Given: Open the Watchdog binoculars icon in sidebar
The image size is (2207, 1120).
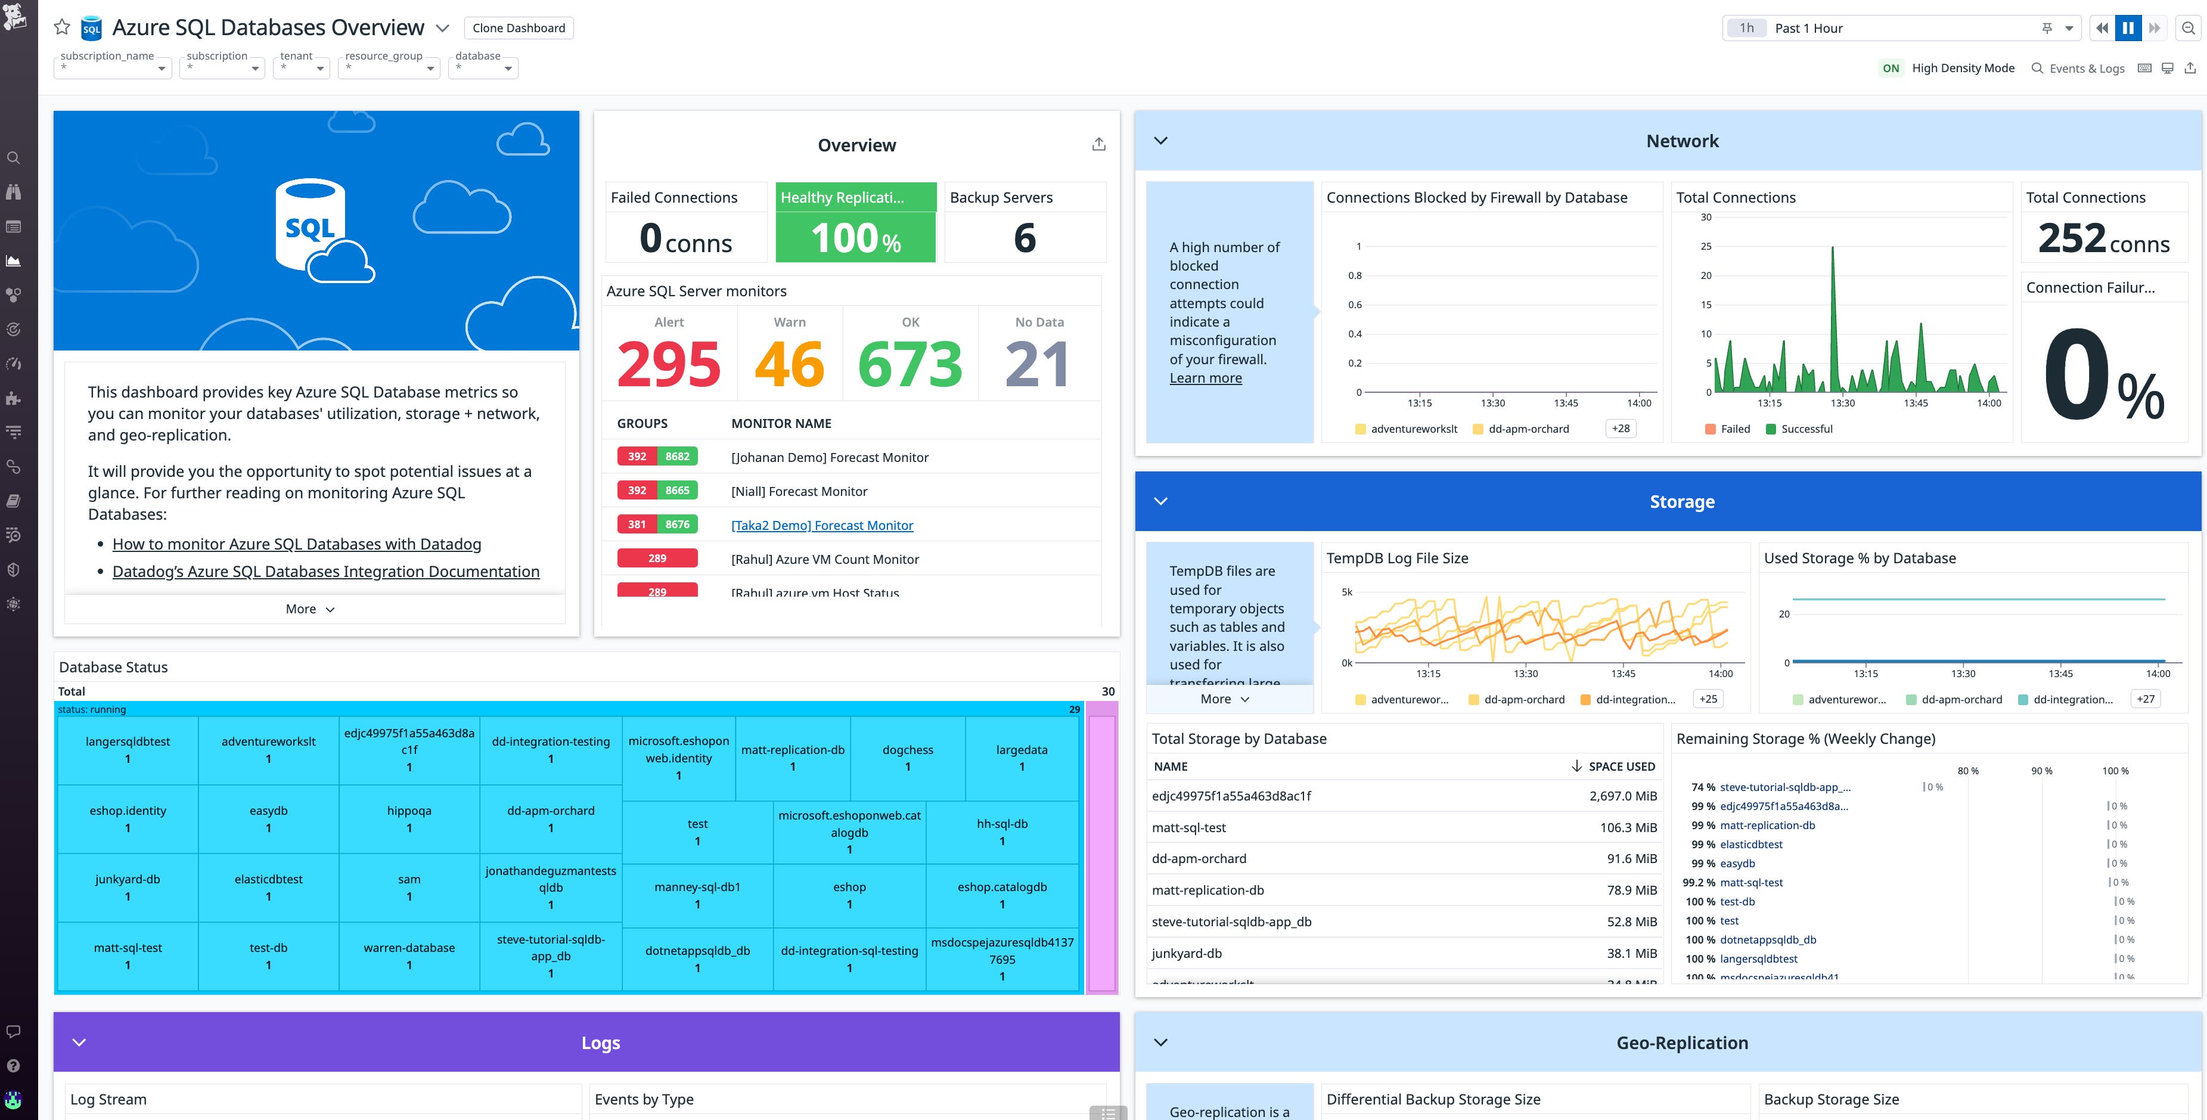Looking at the screenshot, I should (14, 192).
